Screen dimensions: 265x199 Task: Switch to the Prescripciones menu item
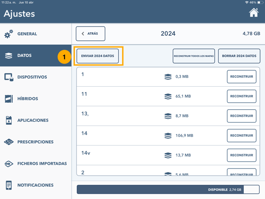click(x=36, y=142)
